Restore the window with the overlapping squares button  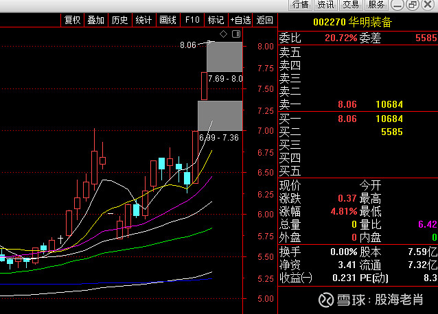pyautogui.click(x=413, y=5)
